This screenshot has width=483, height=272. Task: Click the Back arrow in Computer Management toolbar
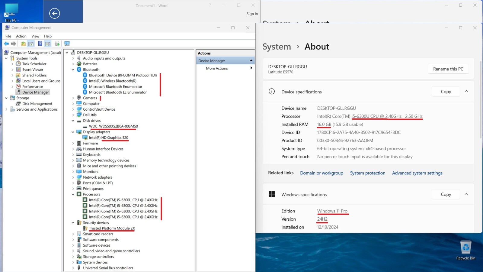[x=6, y=44]
